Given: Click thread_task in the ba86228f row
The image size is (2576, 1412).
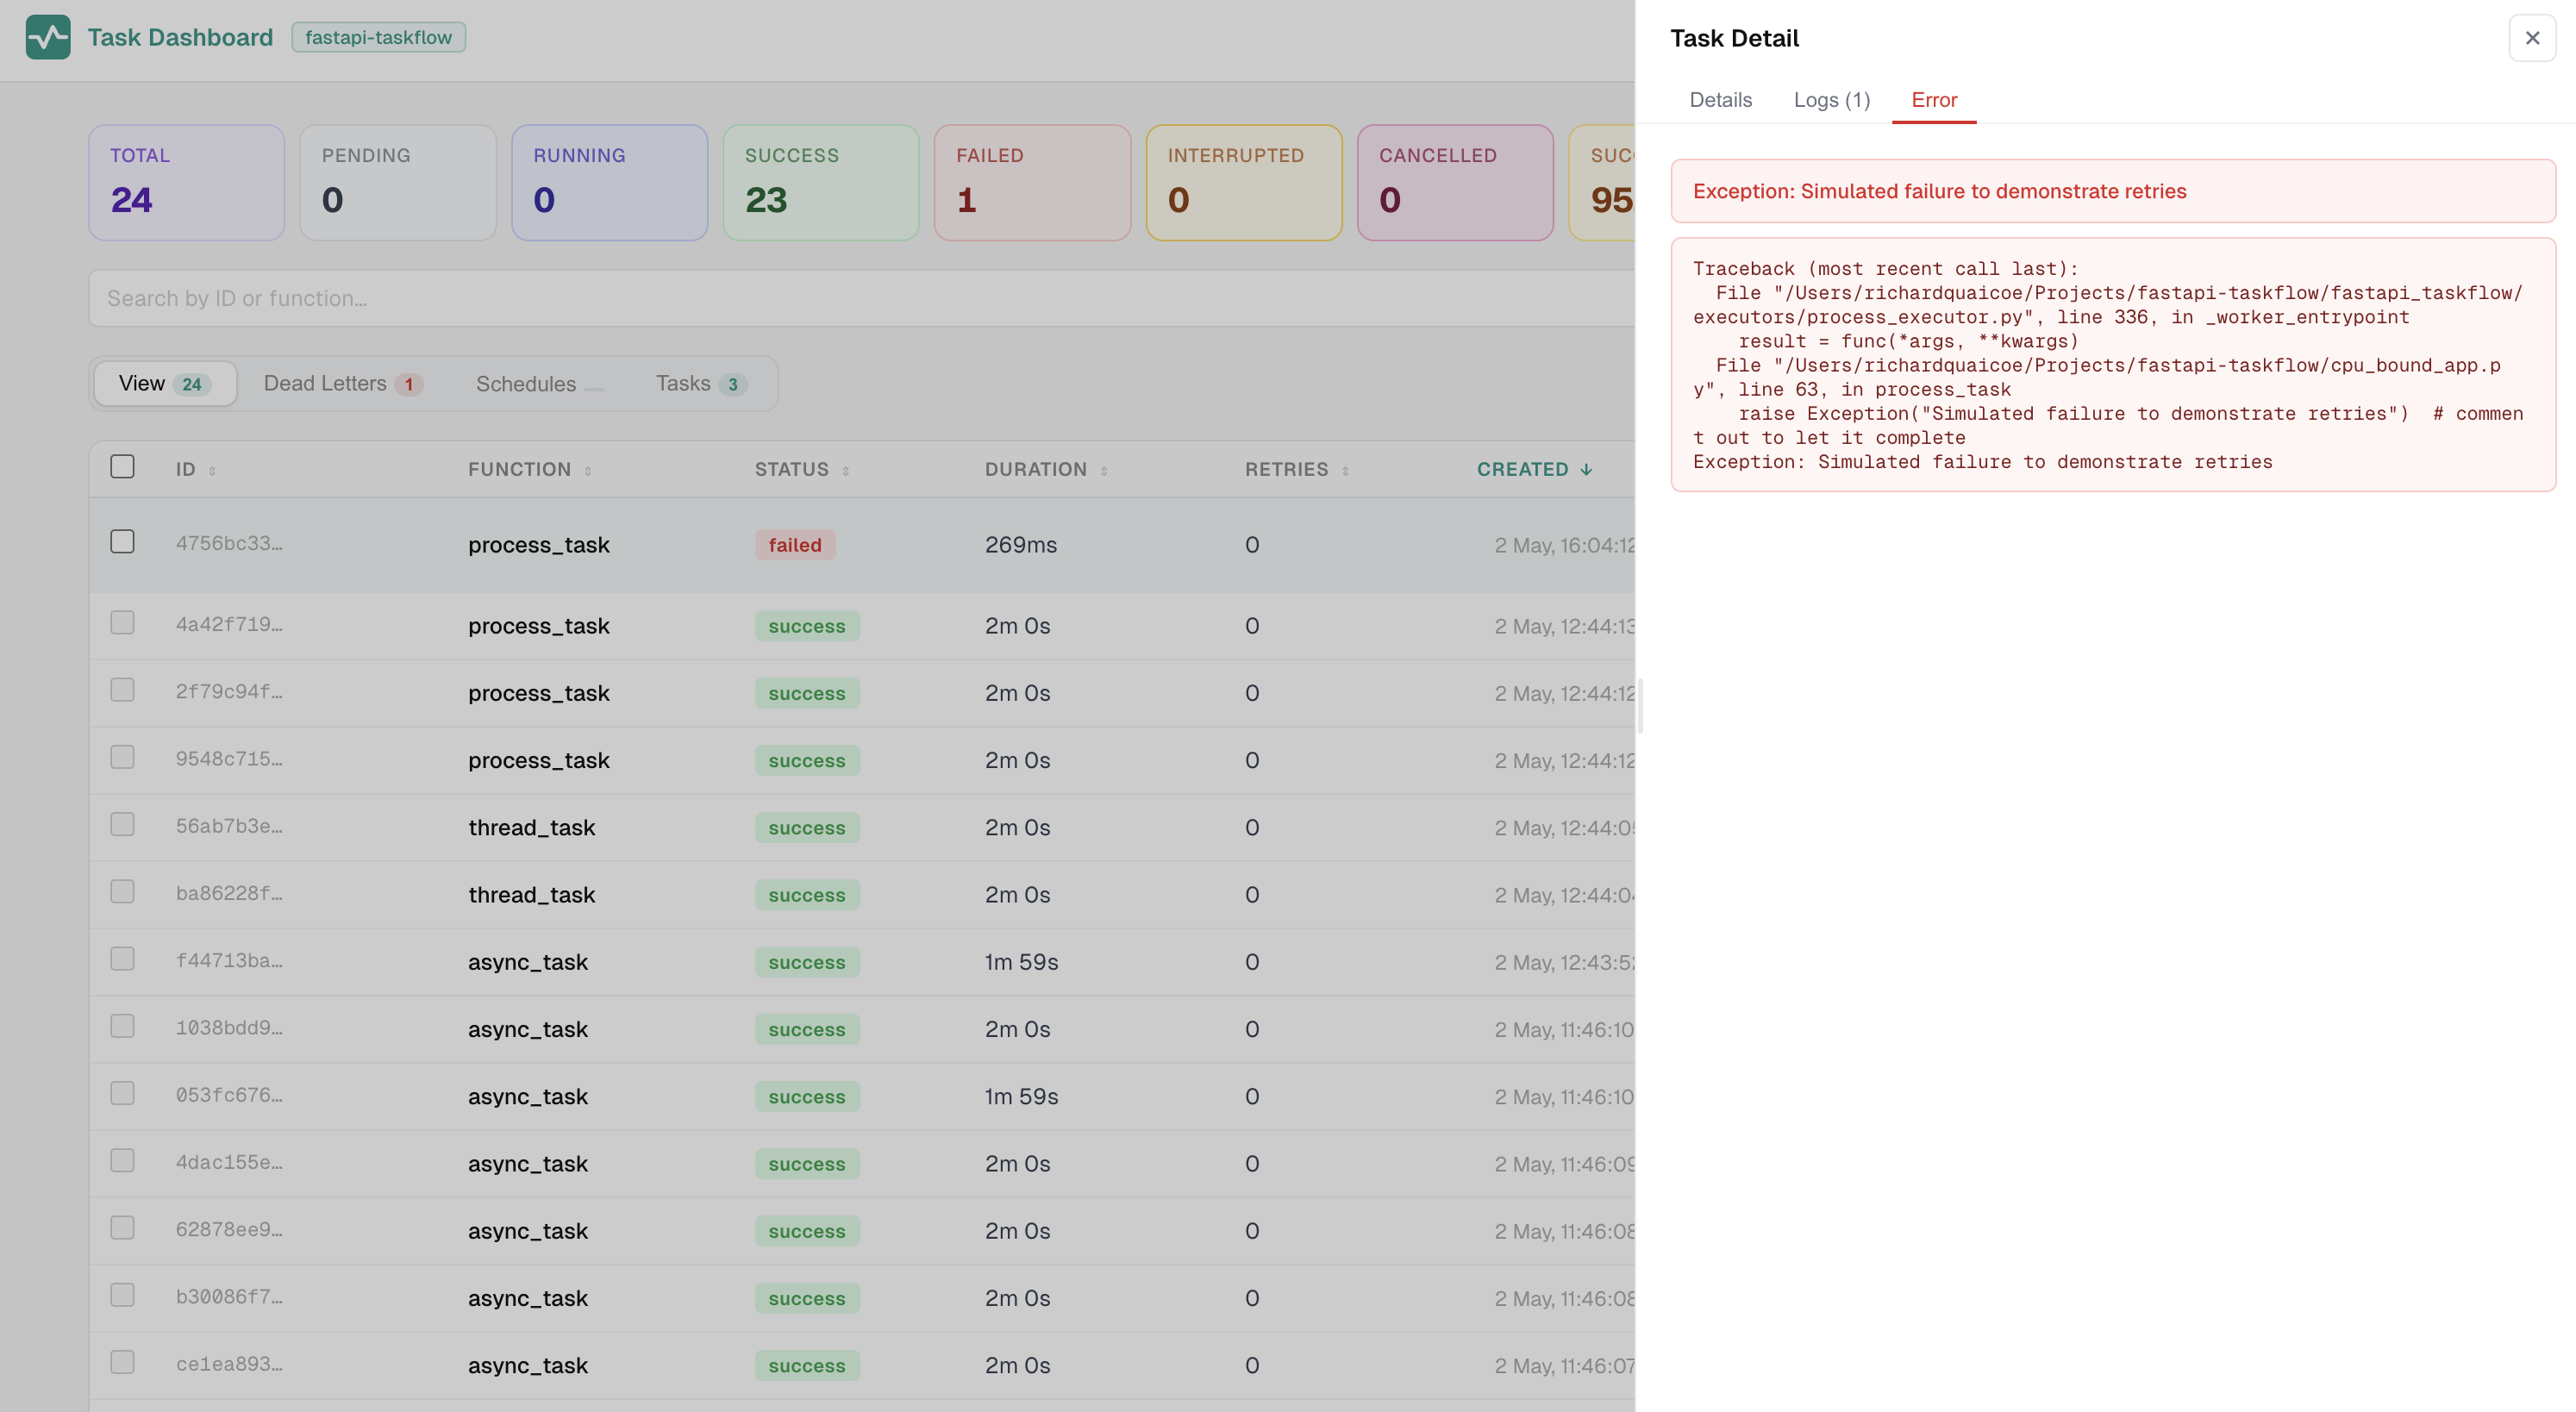Looking at the screenshot, I should click(532, 895).
